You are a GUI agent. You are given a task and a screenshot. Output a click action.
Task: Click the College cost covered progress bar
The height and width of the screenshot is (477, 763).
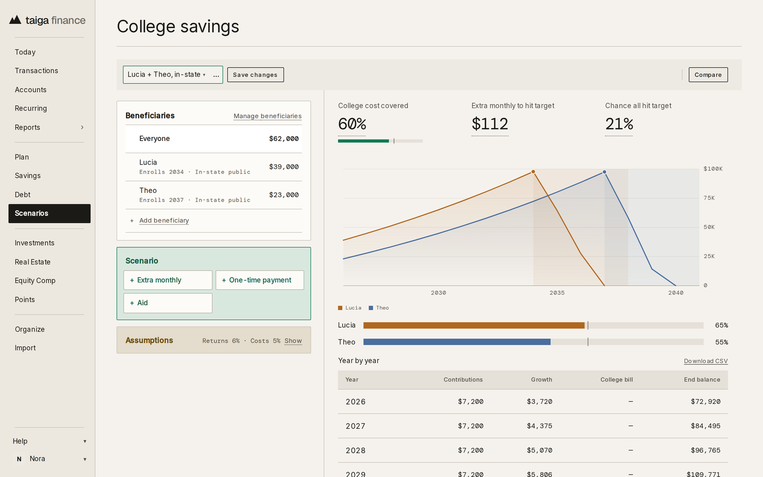380,141
